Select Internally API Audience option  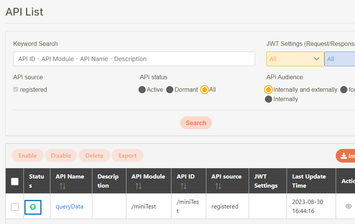268,99
